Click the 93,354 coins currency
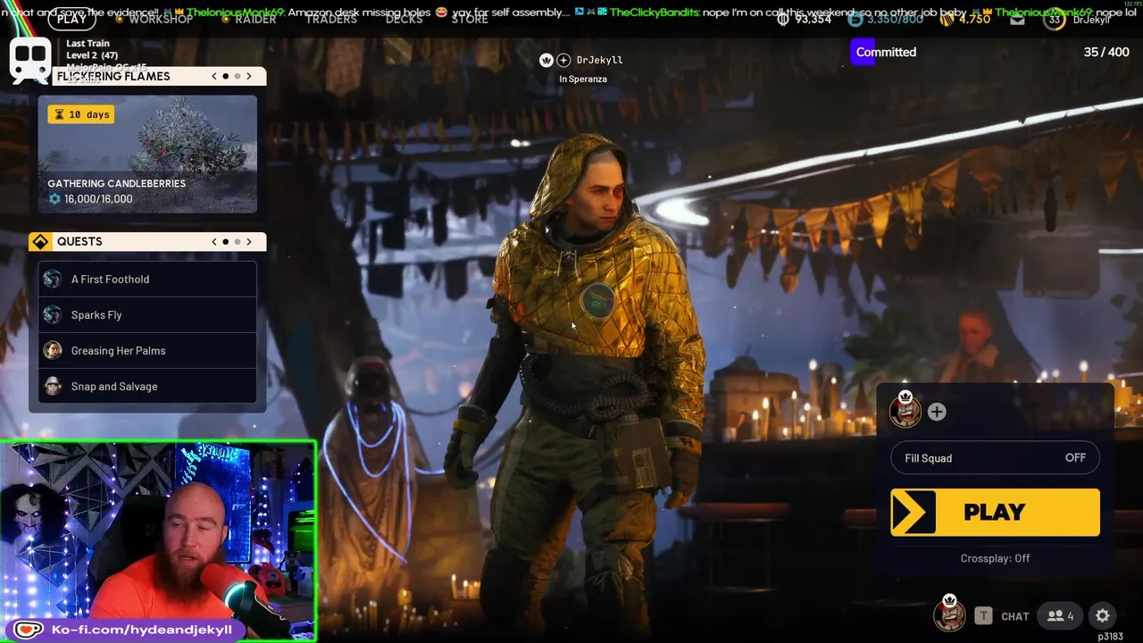The width and height of the screenshot is (1143, 643). click(x=804, y=19)
